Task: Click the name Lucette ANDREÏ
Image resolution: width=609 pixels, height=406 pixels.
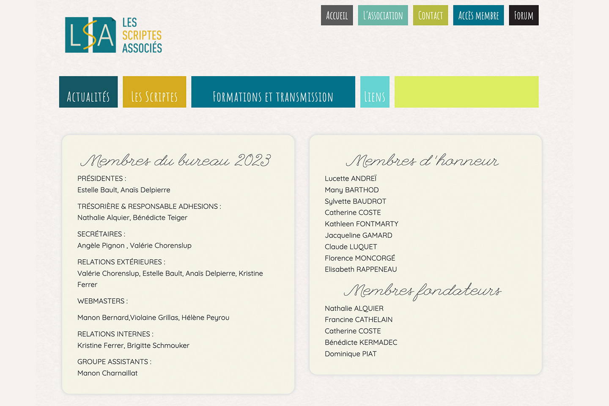Action: point(351,178)
